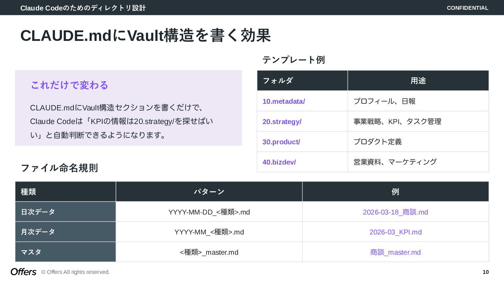Click the heading 'これだけで変わる'
The height and width of the screenshot is (283, 504).
tap(70, 85)
